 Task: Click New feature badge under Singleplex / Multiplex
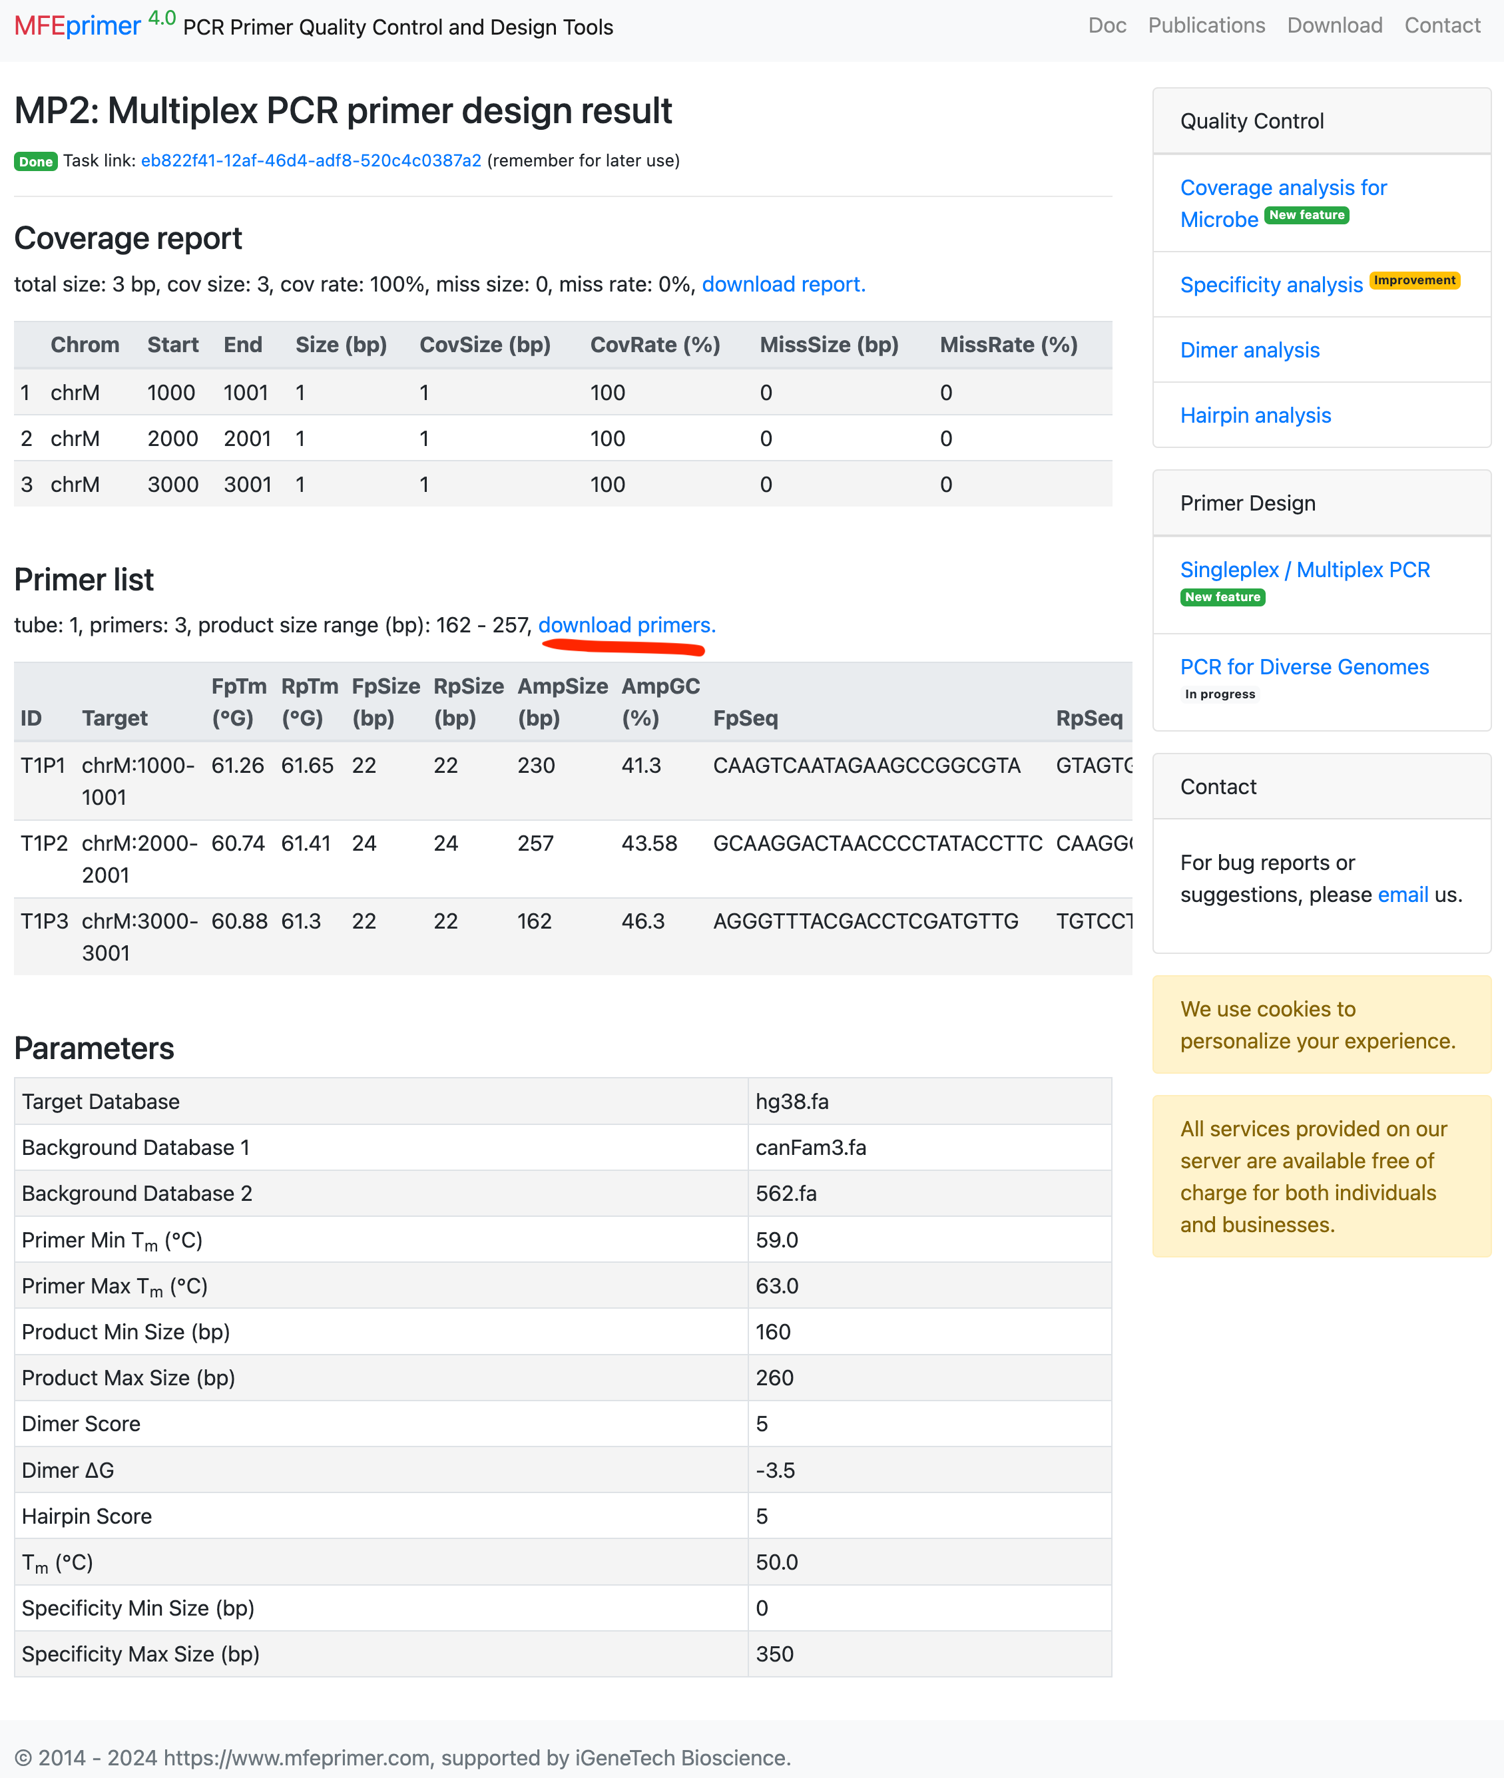coord(1222,596)
